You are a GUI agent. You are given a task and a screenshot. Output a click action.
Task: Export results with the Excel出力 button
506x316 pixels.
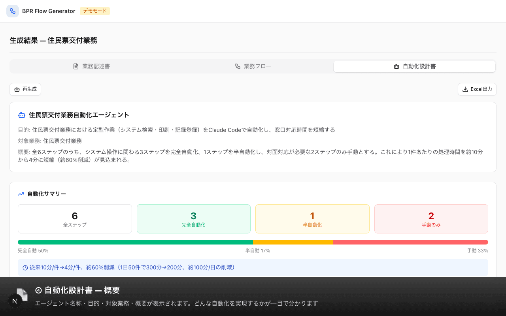[477, 89]
